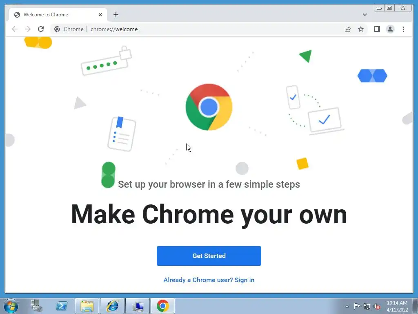The image size is (418, 314).
Task: Minimize the Chrome window
Action: (379, 8)
